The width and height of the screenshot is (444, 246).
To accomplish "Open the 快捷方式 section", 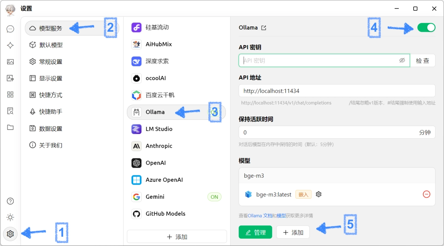I will click(72, 95).
